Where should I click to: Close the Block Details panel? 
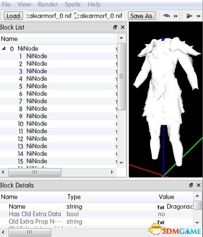point(199,185)
